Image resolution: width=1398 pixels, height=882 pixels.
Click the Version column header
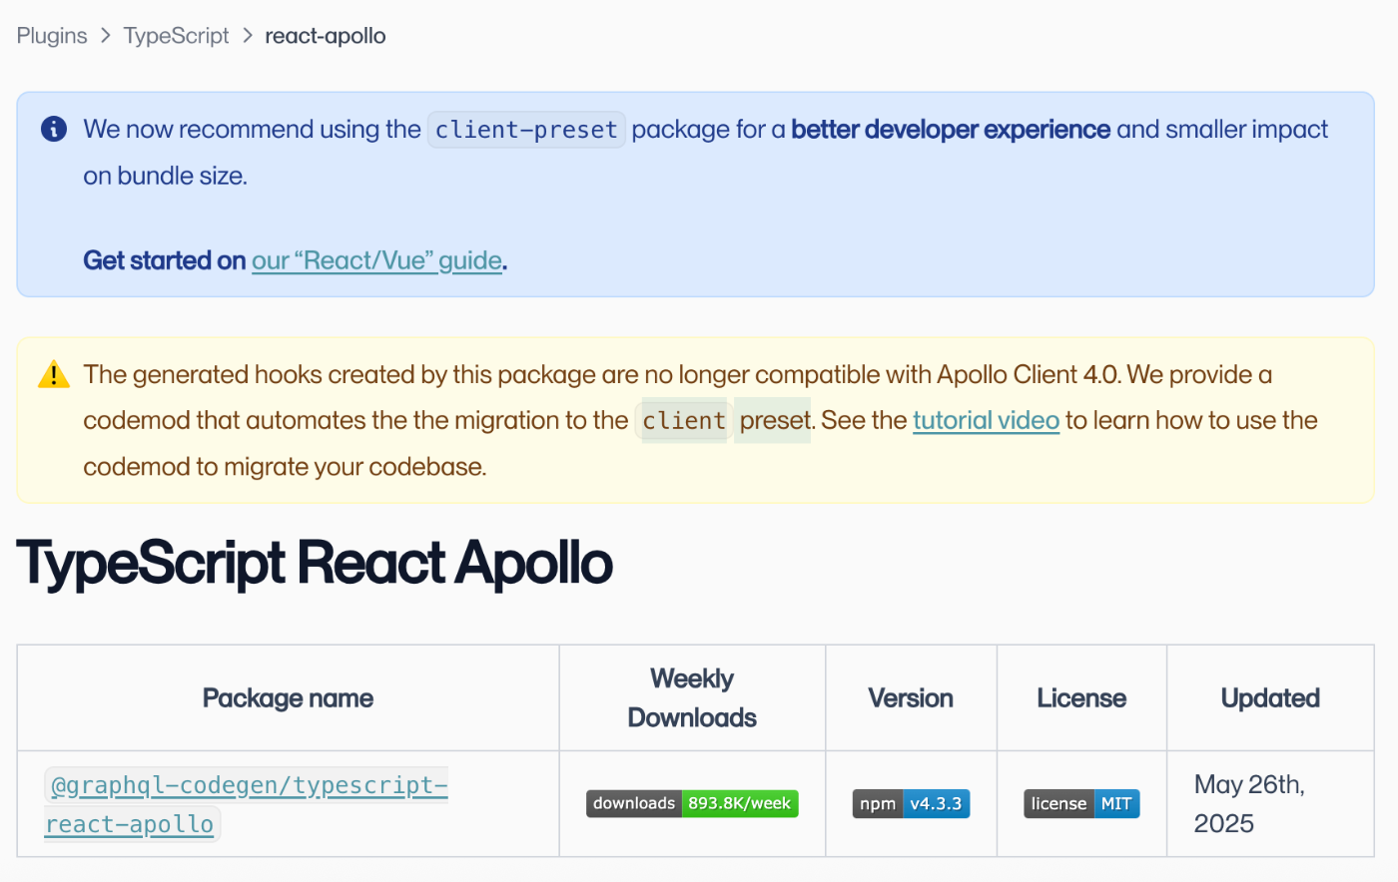[911, 698]
